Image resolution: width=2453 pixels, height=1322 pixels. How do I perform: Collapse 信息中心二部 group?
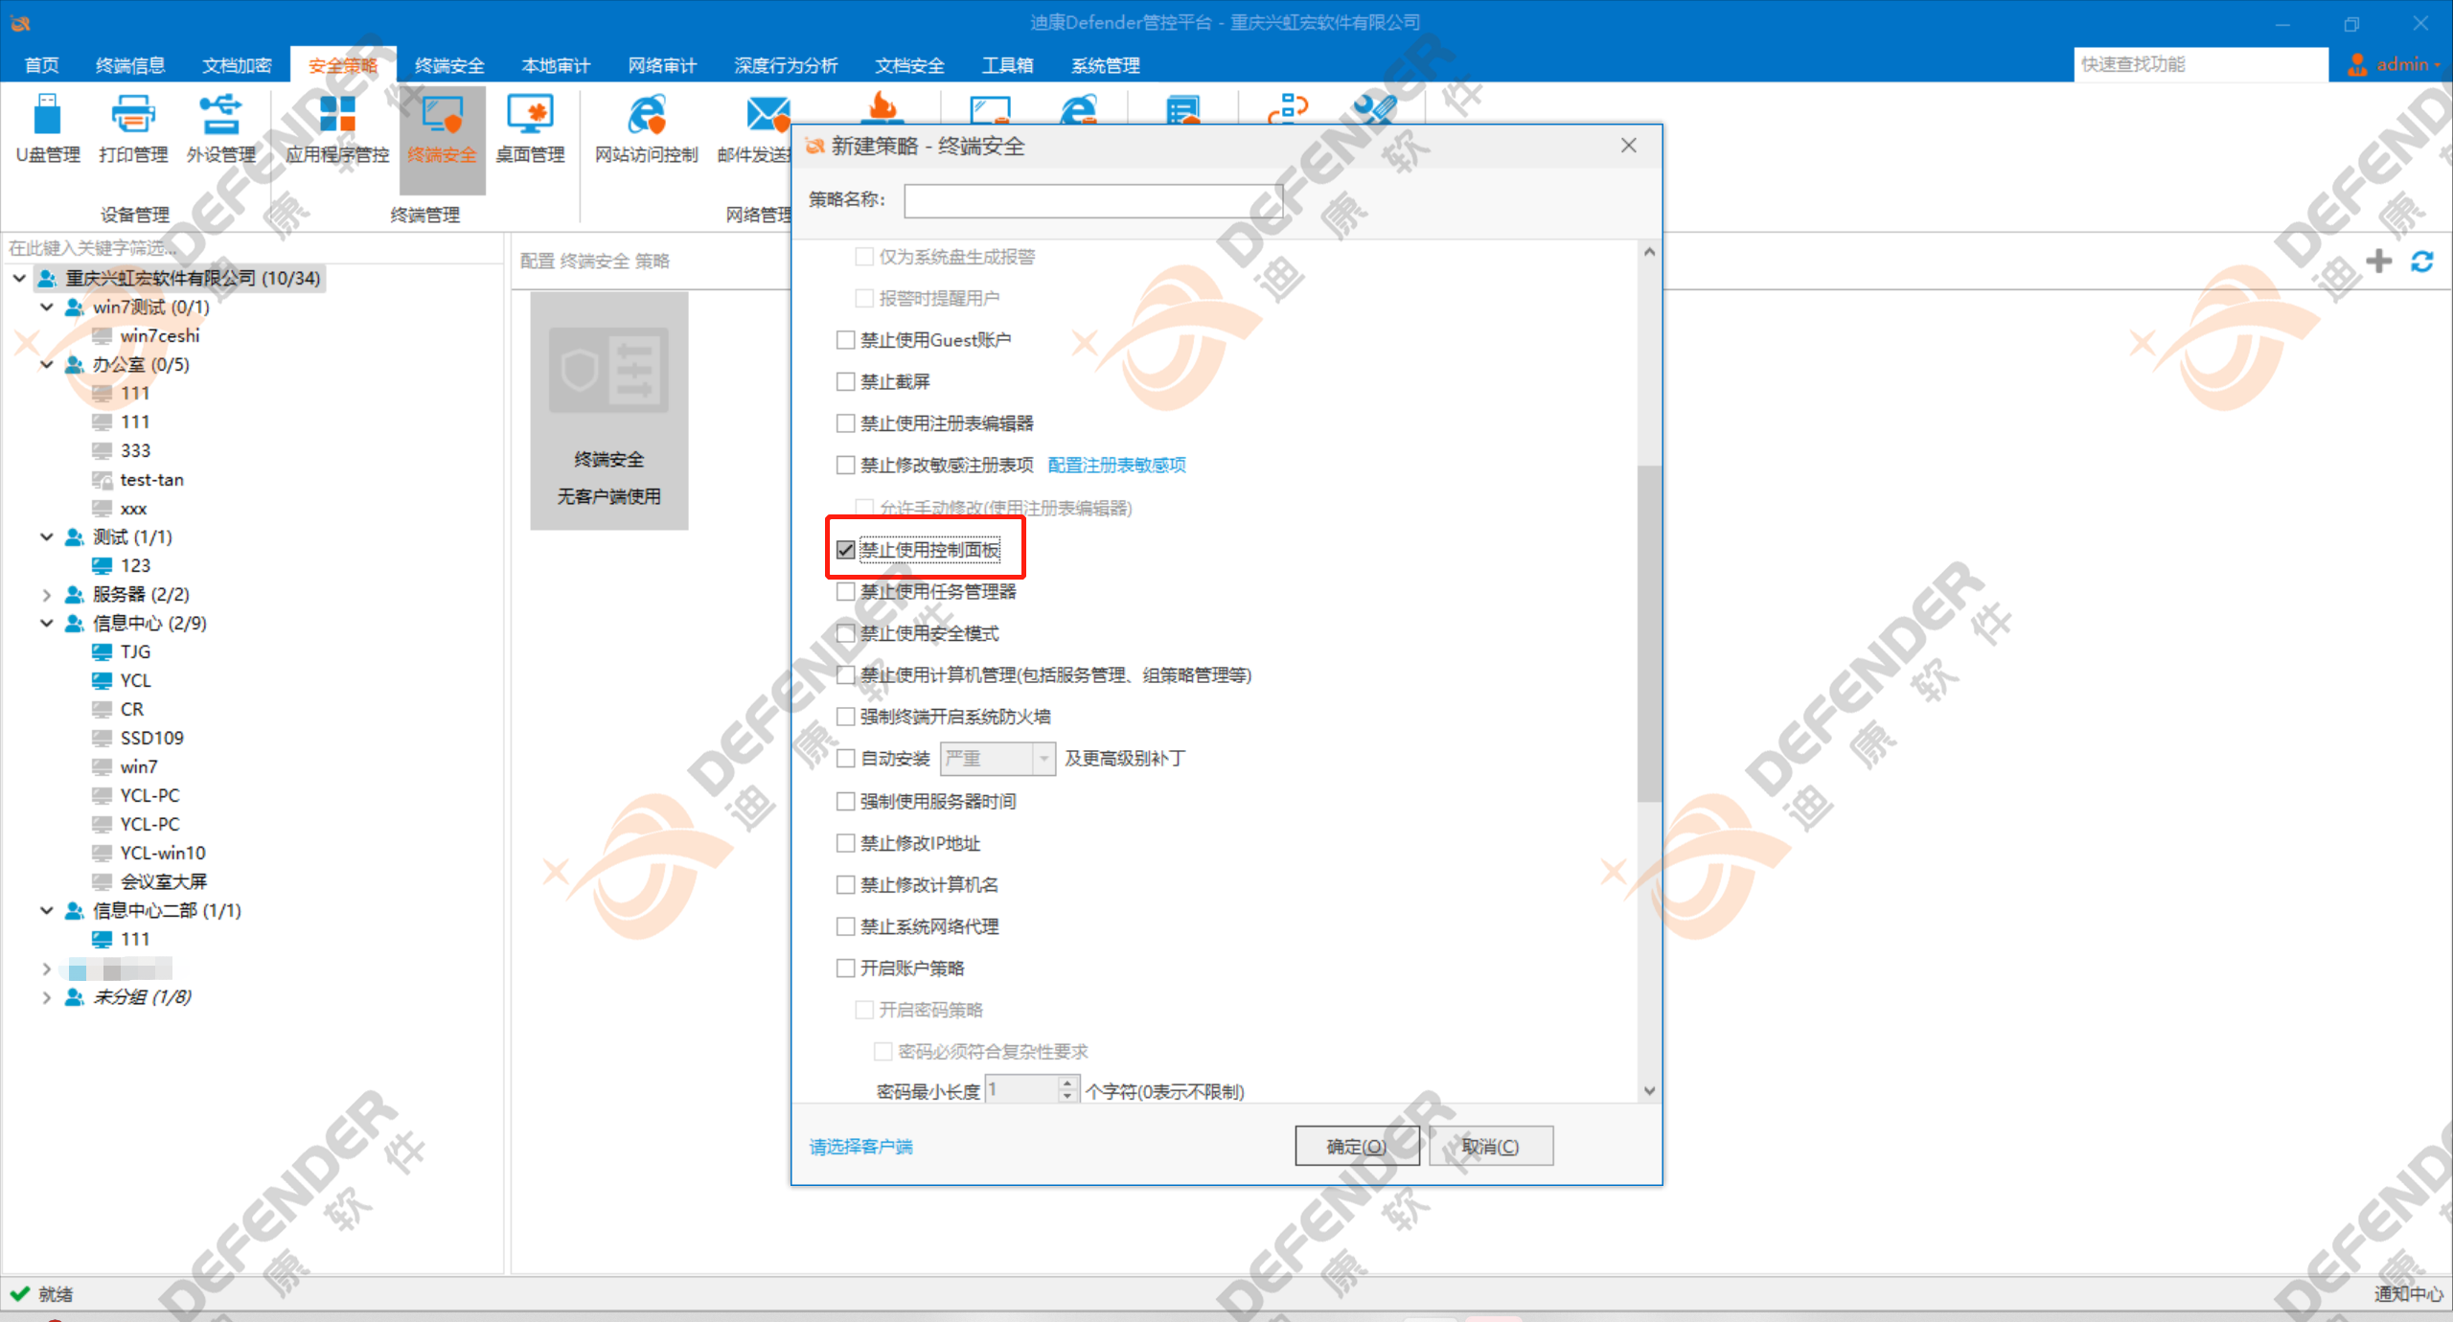coord(46,910)
